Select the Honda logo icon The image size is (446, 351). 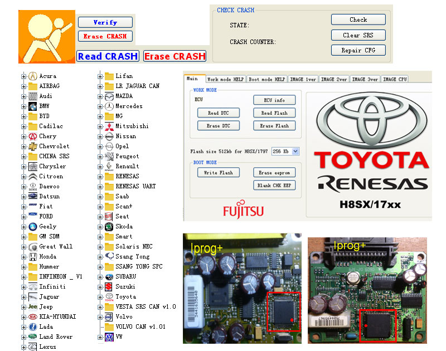coord(33,256)
